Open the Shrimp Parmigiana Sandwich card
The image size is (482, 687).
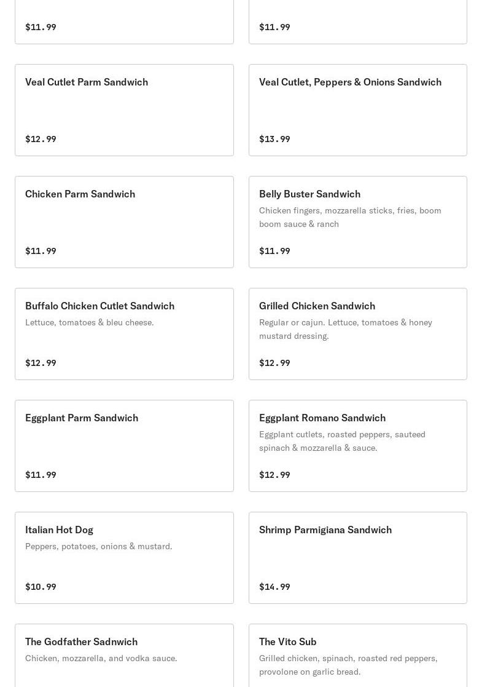point(325,530)
